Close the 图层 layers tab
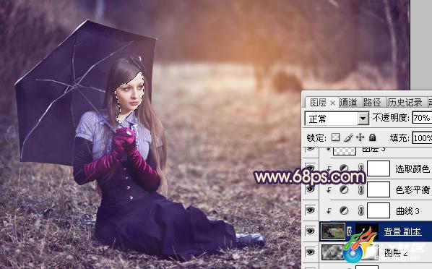The width and height of the screenshot is (432, 269). (332, 103)
